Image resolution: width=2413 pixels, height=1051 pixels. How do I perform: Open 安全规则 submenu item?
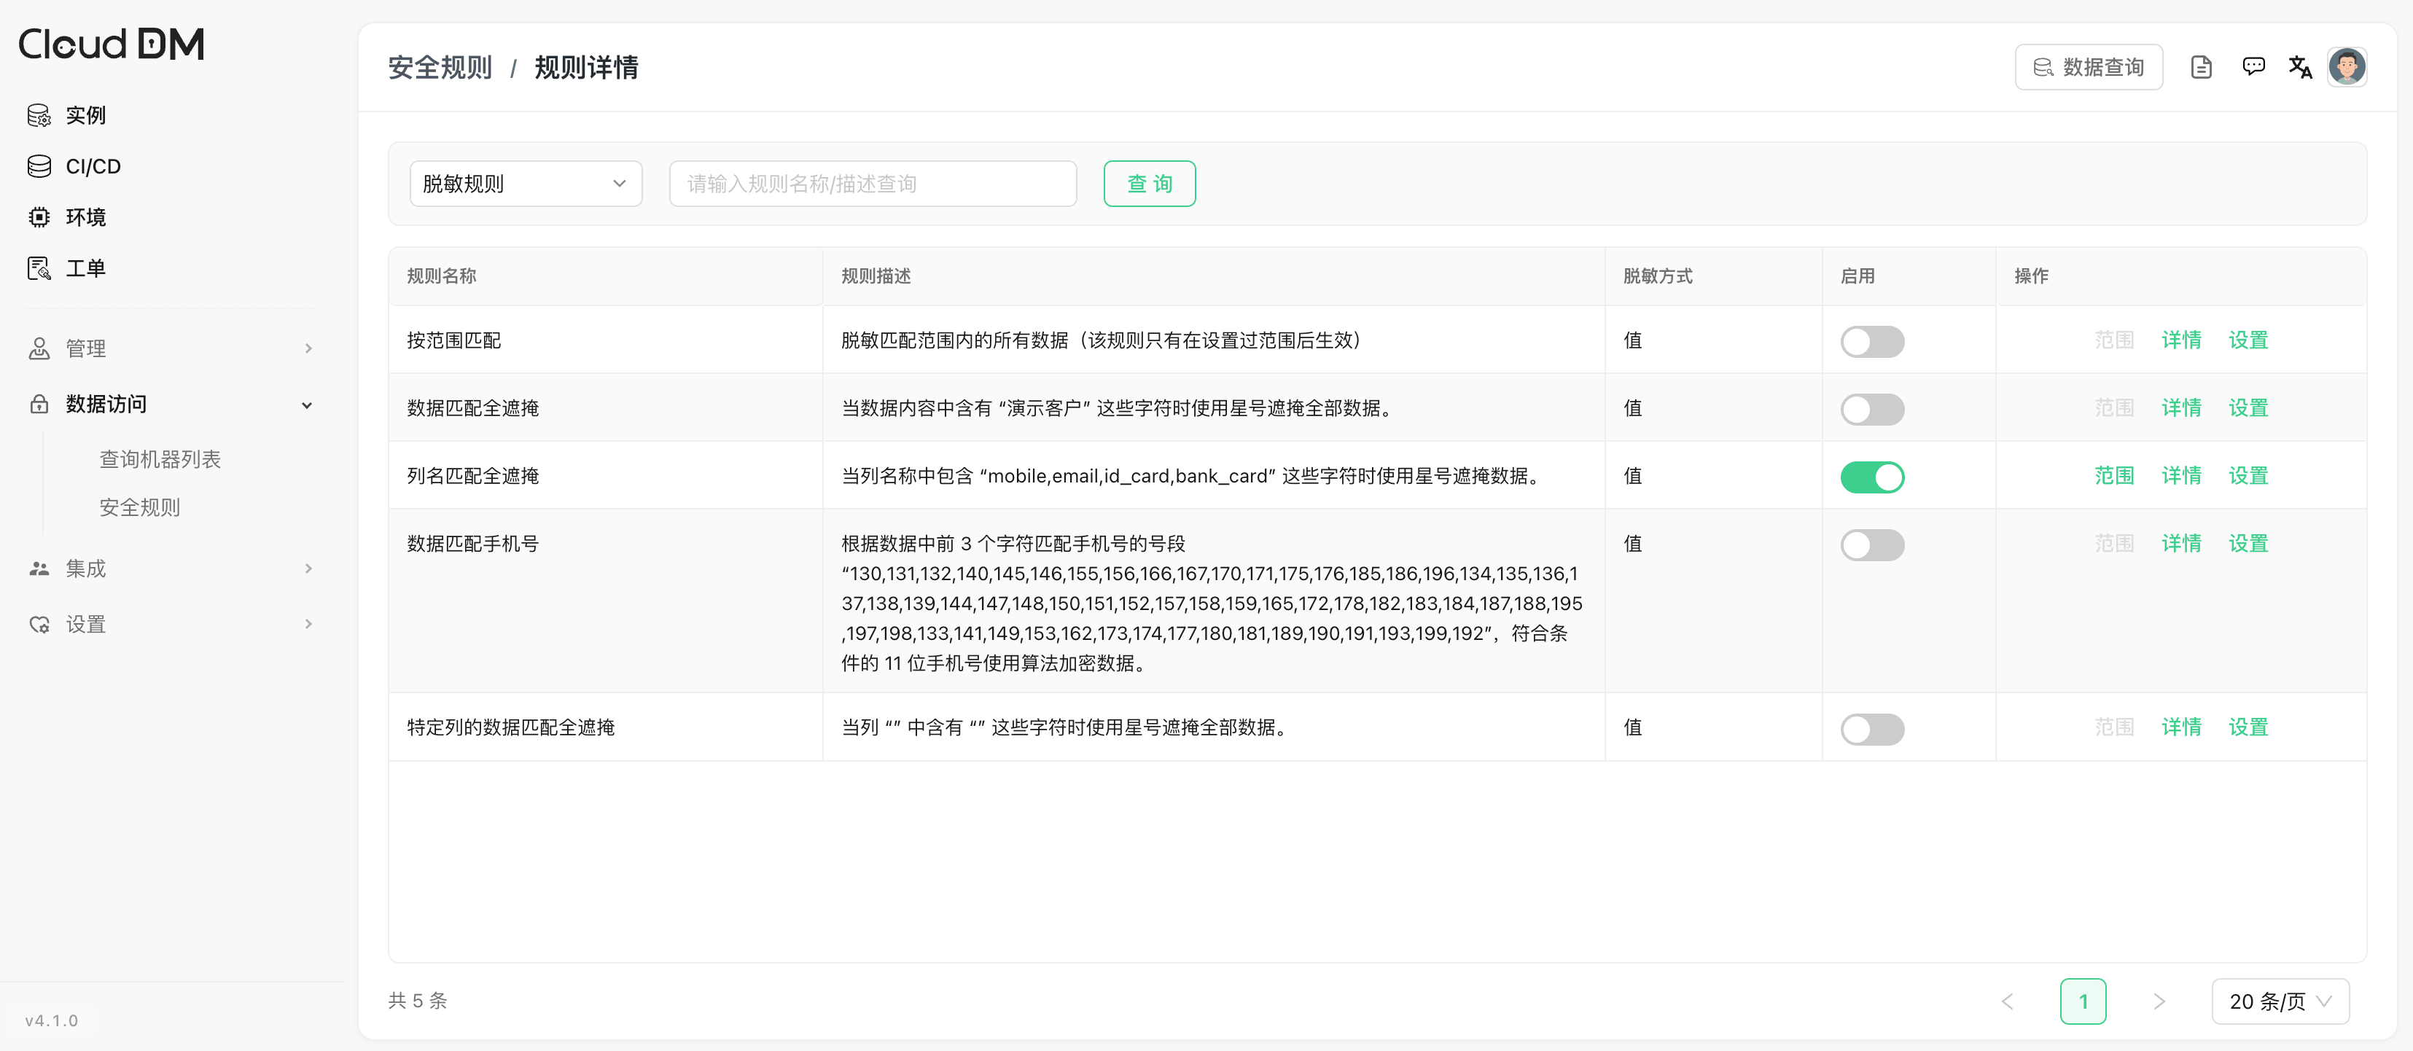click(139, 508)
